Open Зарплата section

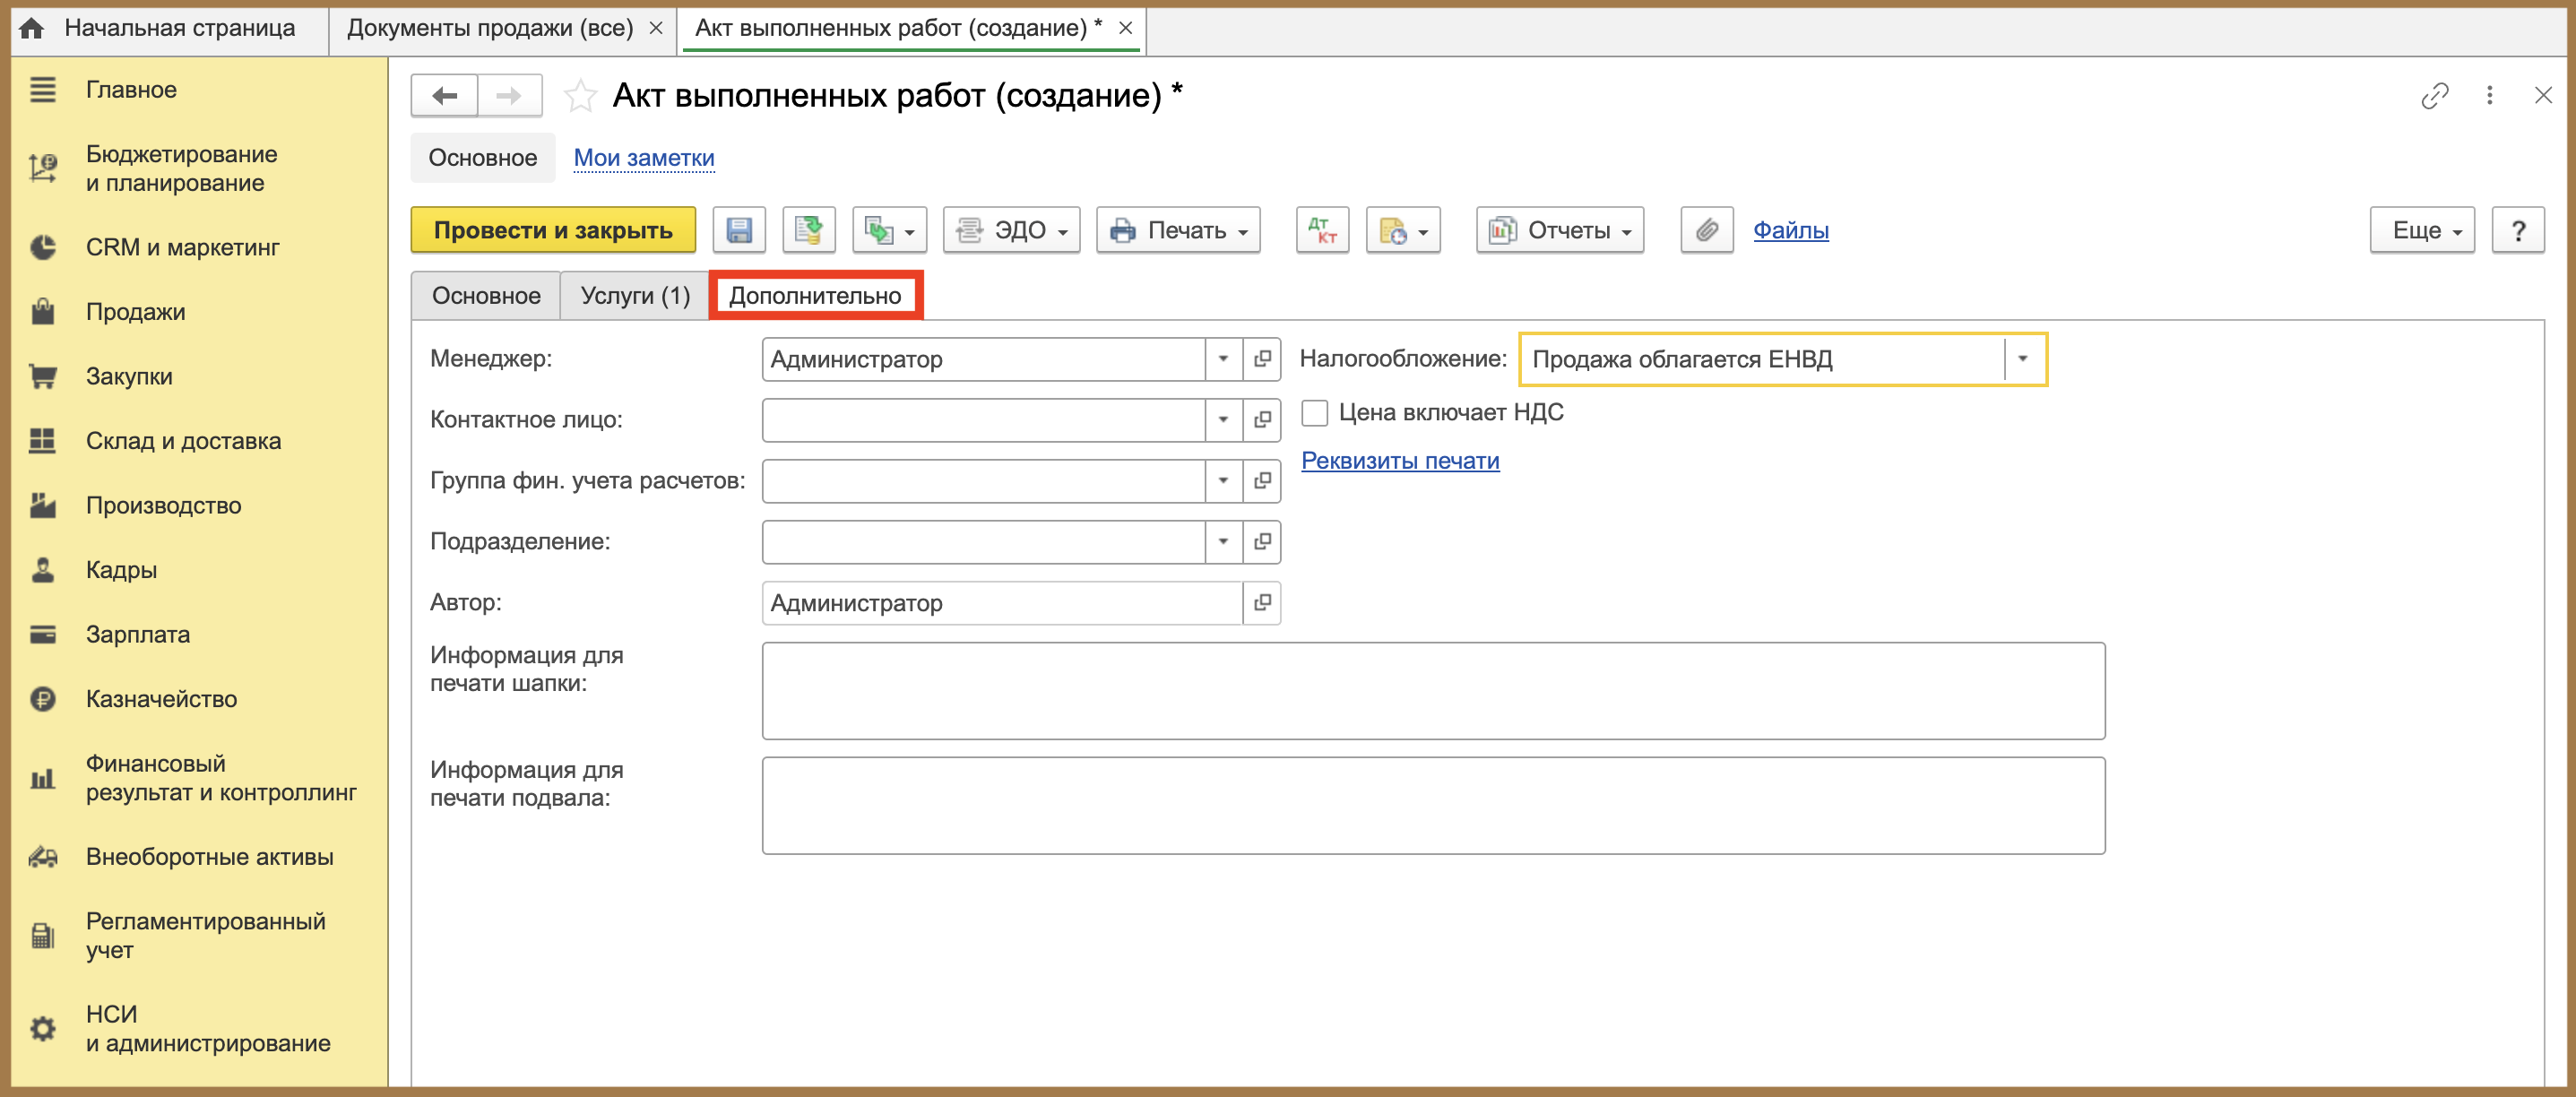137,634
